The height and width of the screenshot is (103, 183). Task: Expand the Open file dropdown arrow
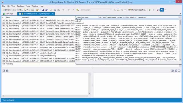point(40,10)
